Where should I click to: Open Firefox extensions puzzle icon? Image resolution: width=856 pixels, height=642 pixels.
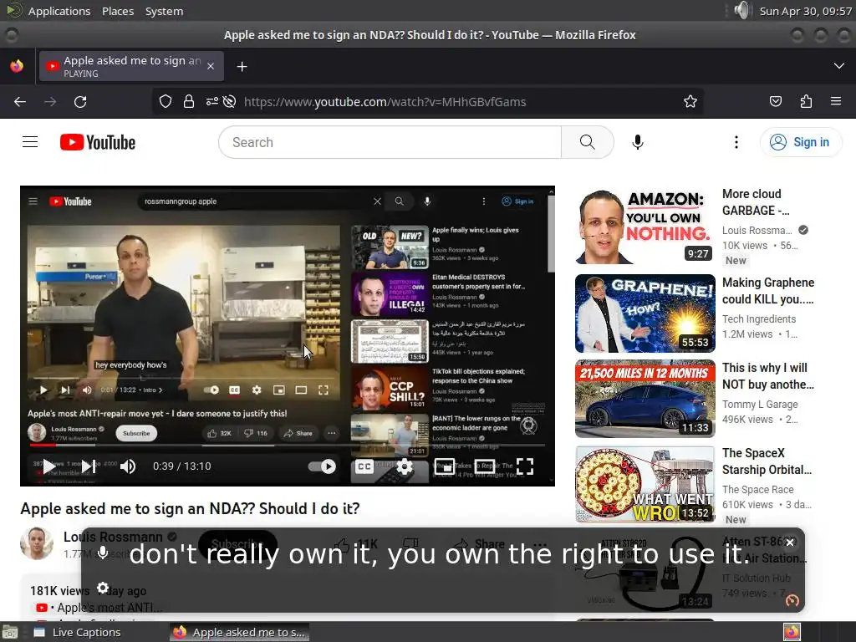(806, 101)
